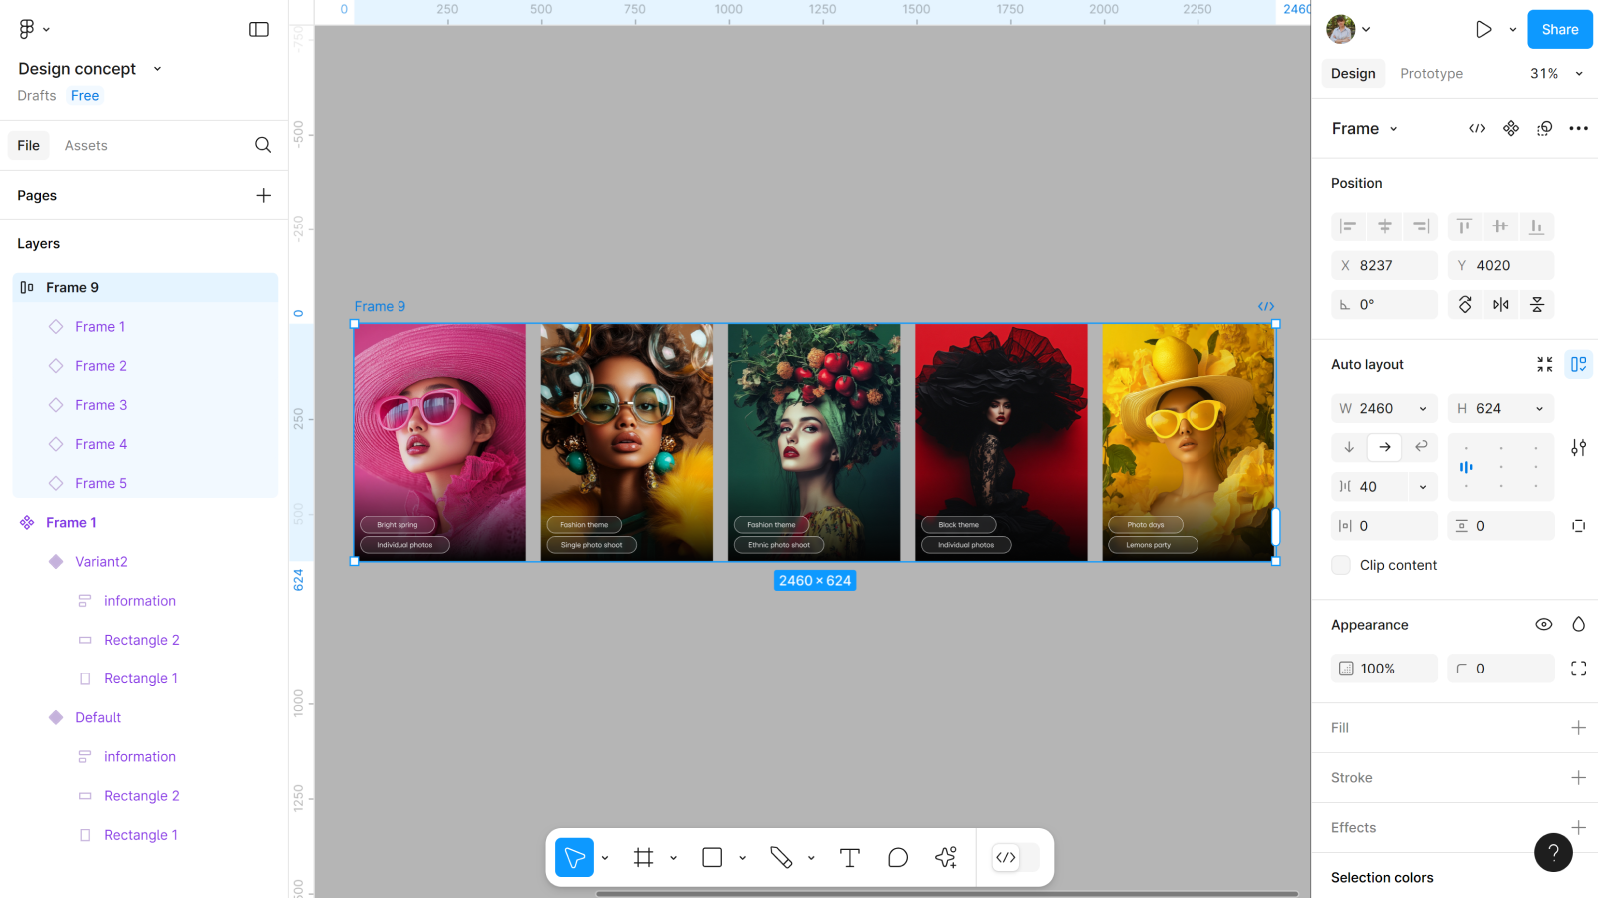The image size is (1598, 898).
Task: Toggle Dev Mode switch in toolbar
Action: click(1015, 857)
